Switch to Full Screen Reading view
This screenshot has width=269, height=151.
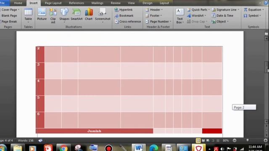[x=203, y=141]
